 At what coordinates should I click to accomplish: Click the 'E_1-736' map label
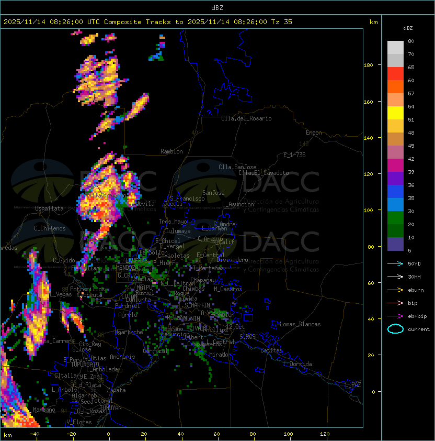click(x=294, y=155)
